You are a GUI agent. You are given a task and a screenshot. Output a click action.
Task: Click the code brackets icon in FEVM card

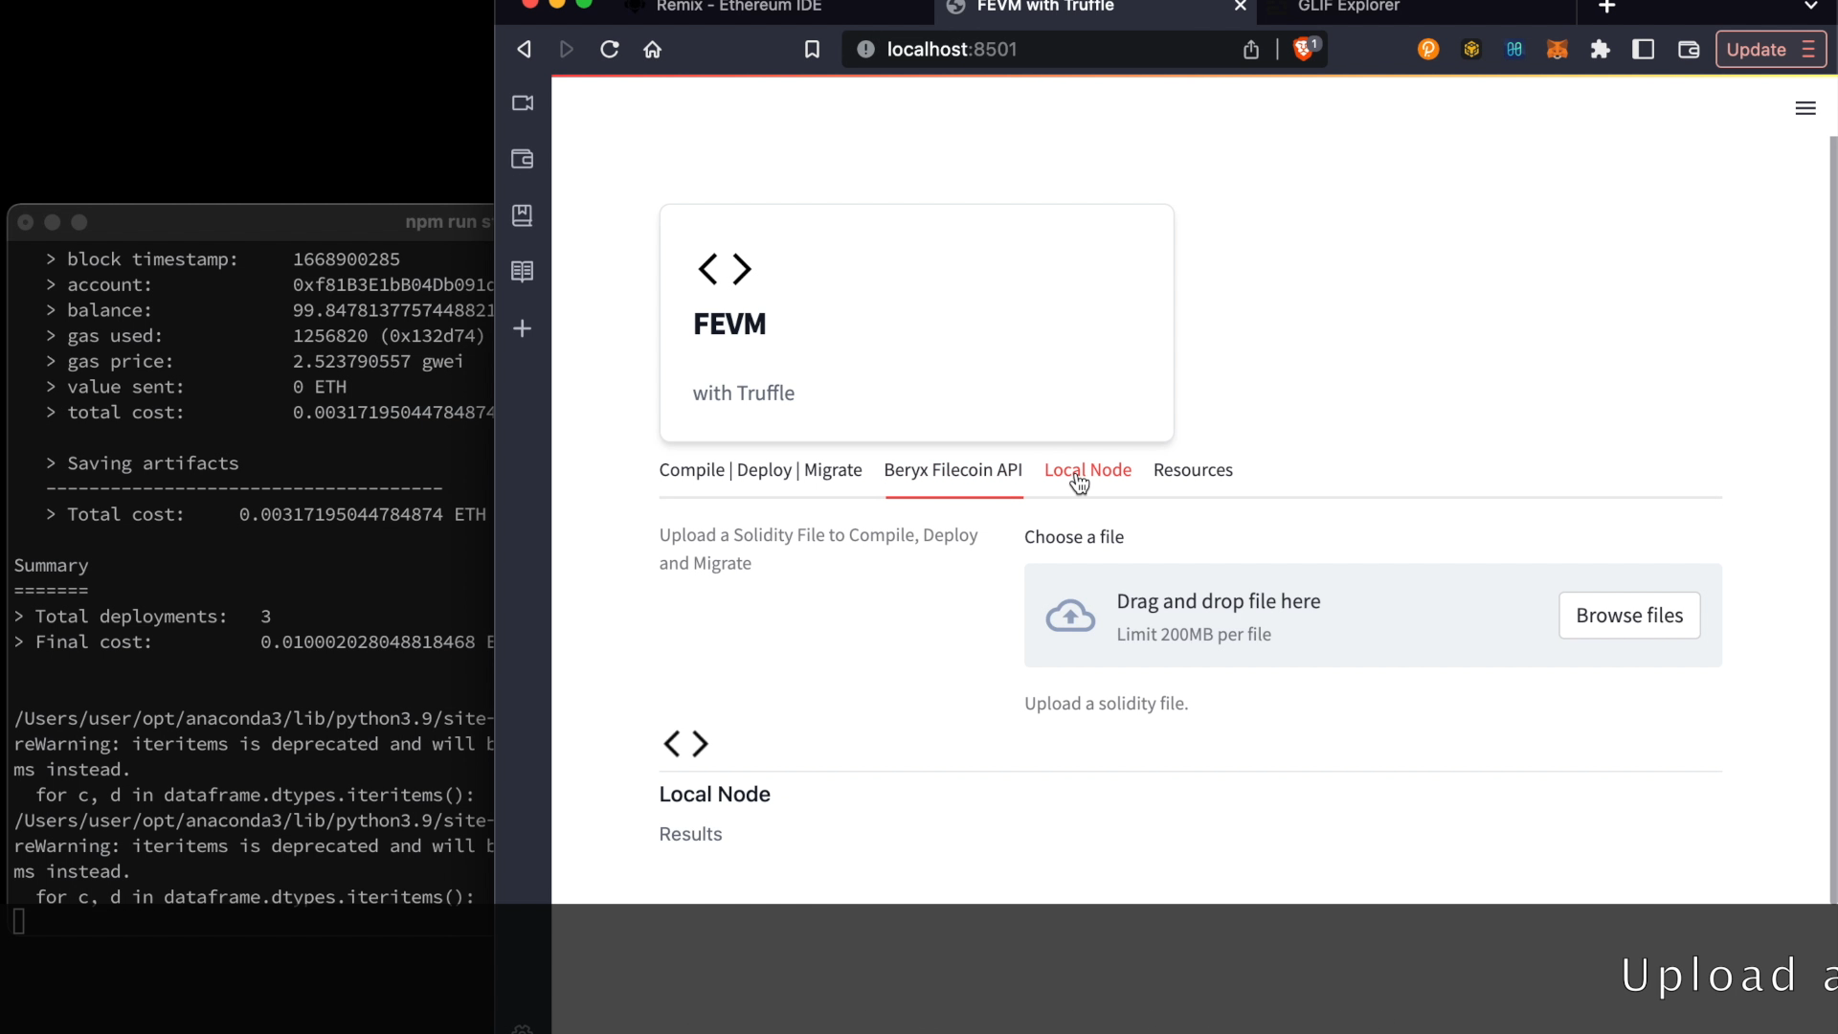[725, 269]
